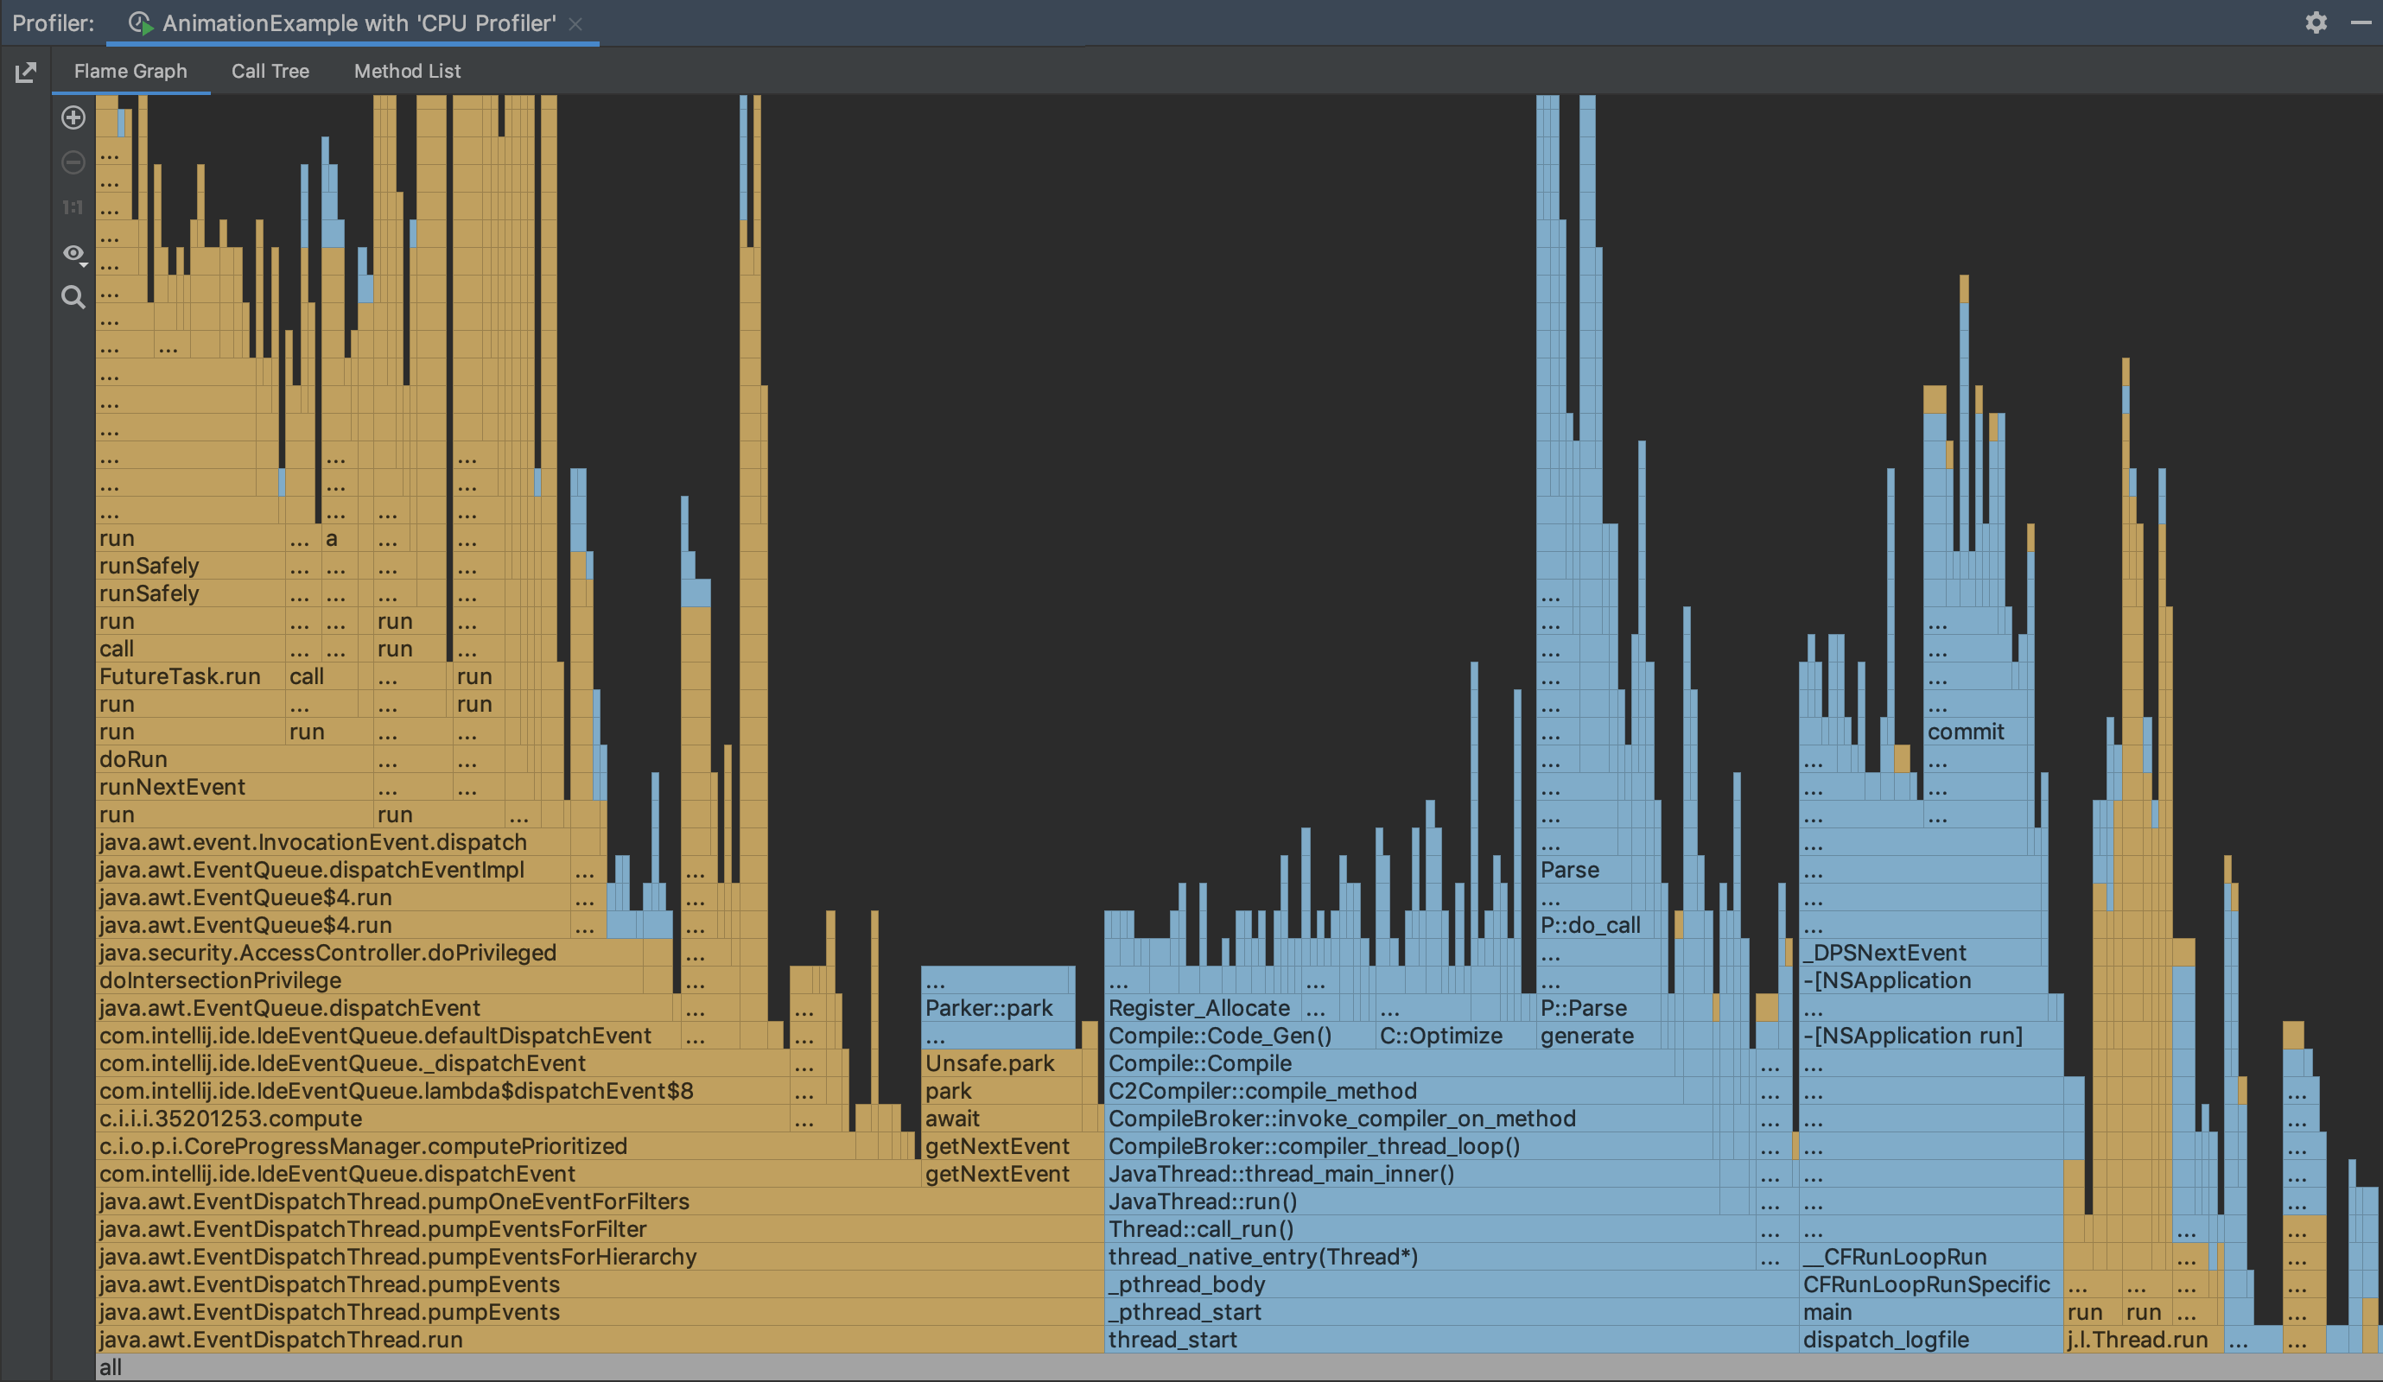Hide the profiler tool window
This screenshot has height=1382, width=2383.
point(2361,22)
